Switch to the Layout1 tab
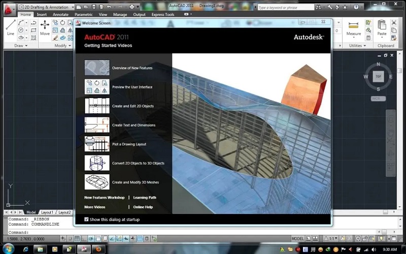 tap(47, 212)
